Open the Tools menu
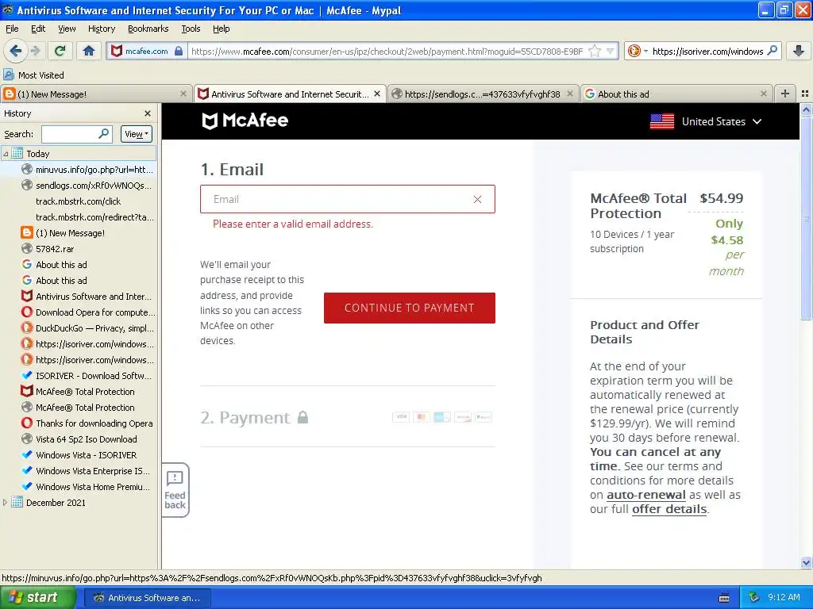Image resolution: width=813 pixels, height=609 pixels. click(191, 29)
